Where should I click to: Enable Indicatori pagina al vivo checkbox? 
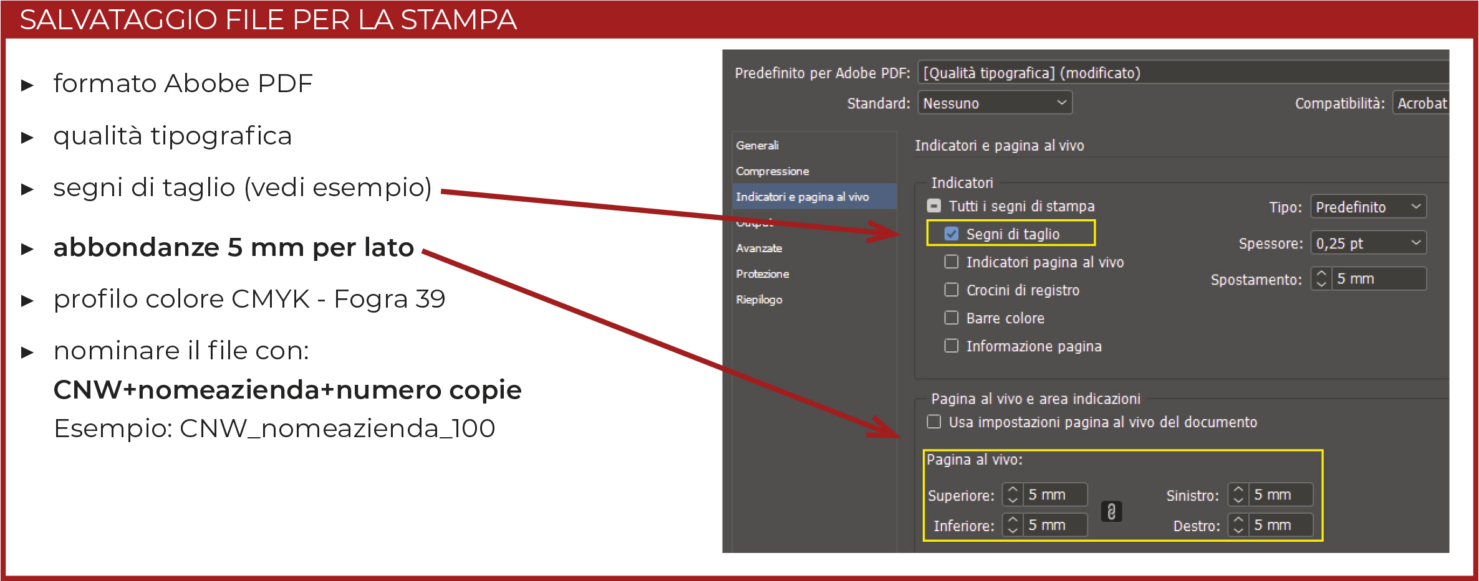[x=951, y=262]
